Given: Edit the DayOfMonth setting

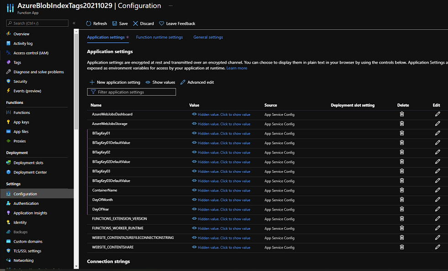Looking at the screenshot, I should (437, 200).
